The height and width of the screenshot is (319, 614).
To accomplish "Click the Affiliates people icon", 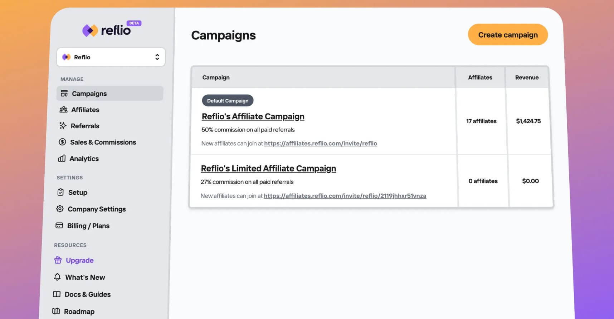I will 63,109.
